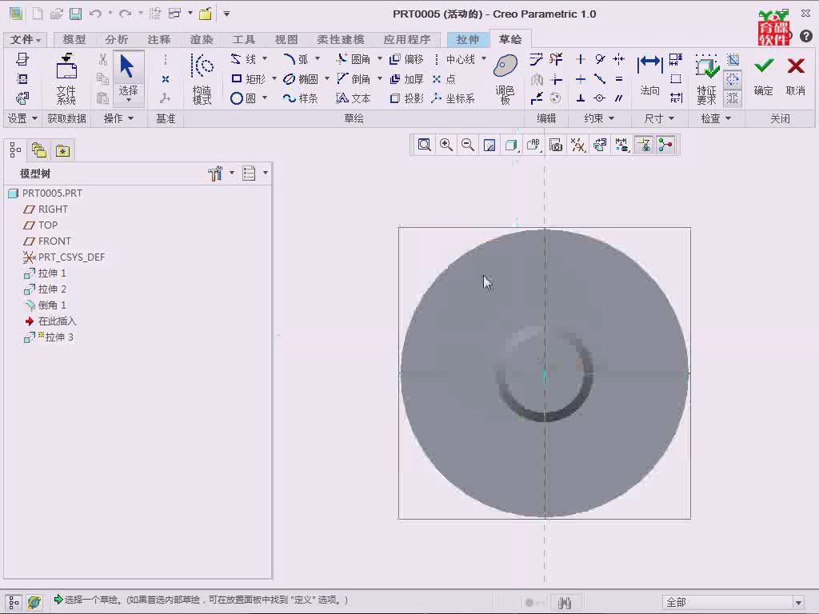The width and height of the screenshot is (819, 614).
Task: Toggle 构造模式 construction mode
Action: click(x=202, y=79)
